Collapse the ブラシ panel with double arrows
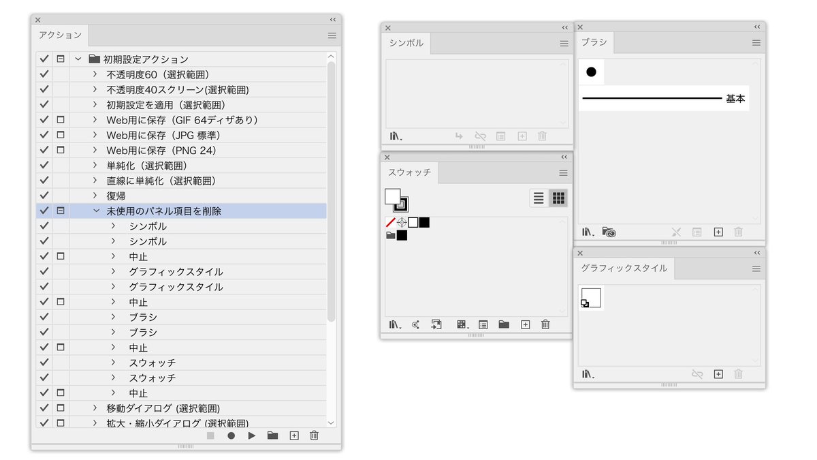 [756, 27]
